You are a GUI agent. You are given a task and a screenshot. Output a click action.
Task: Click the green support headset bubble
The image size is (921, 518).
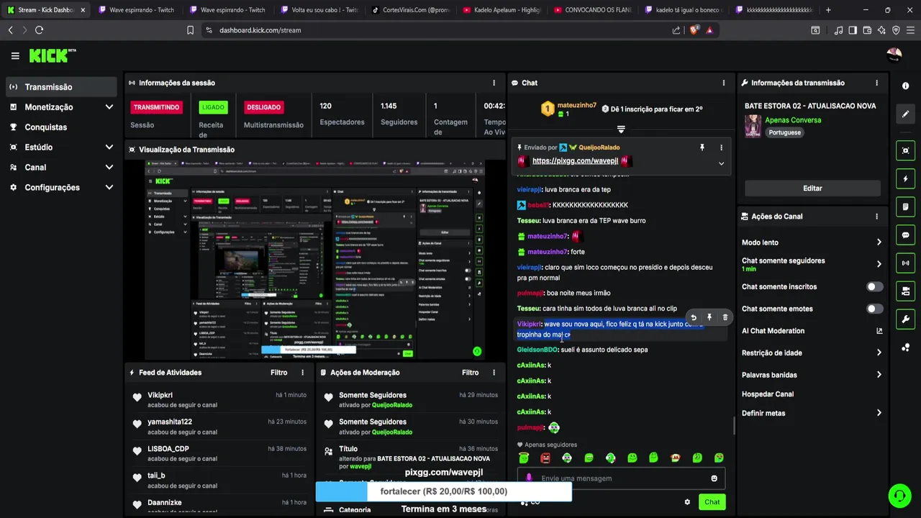coord(899,496)
